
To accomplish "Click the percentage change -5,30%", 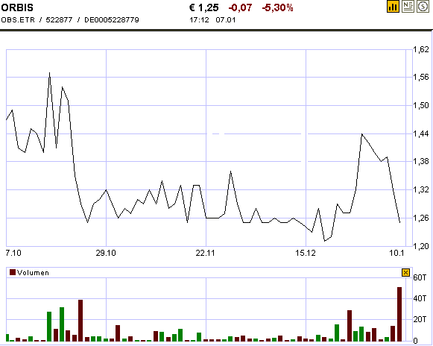I will coord(277,7).
